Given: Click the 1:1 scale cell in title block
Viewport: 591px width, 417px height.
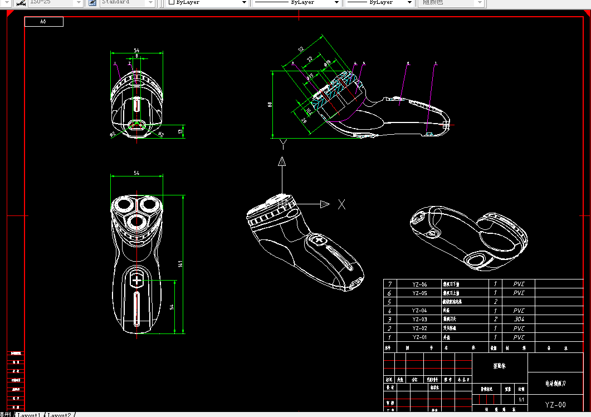Looking at the screenshot, I should [521, 400].
